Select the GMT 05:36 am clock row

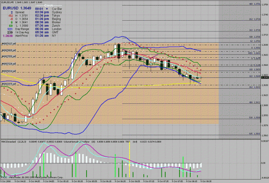47,32
